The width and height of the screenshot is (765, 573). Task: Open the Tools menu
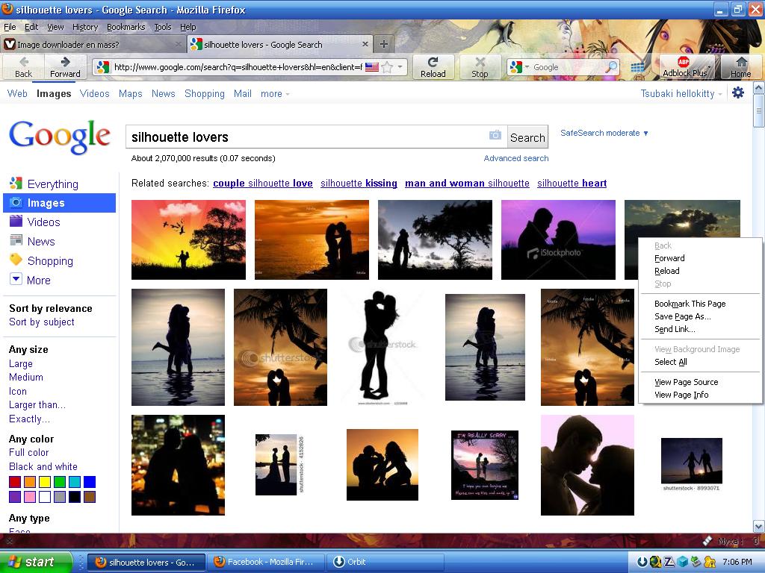pyautogui.click(x=162, y=27)
